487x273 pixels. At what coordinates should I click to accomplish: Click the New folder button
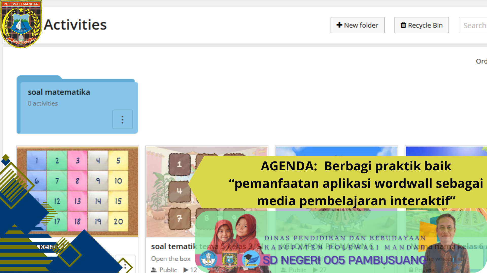357,25
